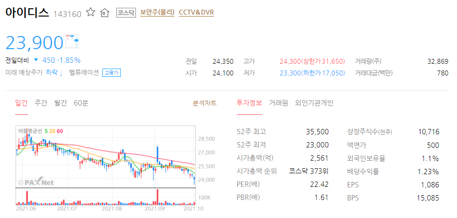Click the 시가총액(억) value 2,561
Screen dimensions: 457x218
[x=320, y=158]
